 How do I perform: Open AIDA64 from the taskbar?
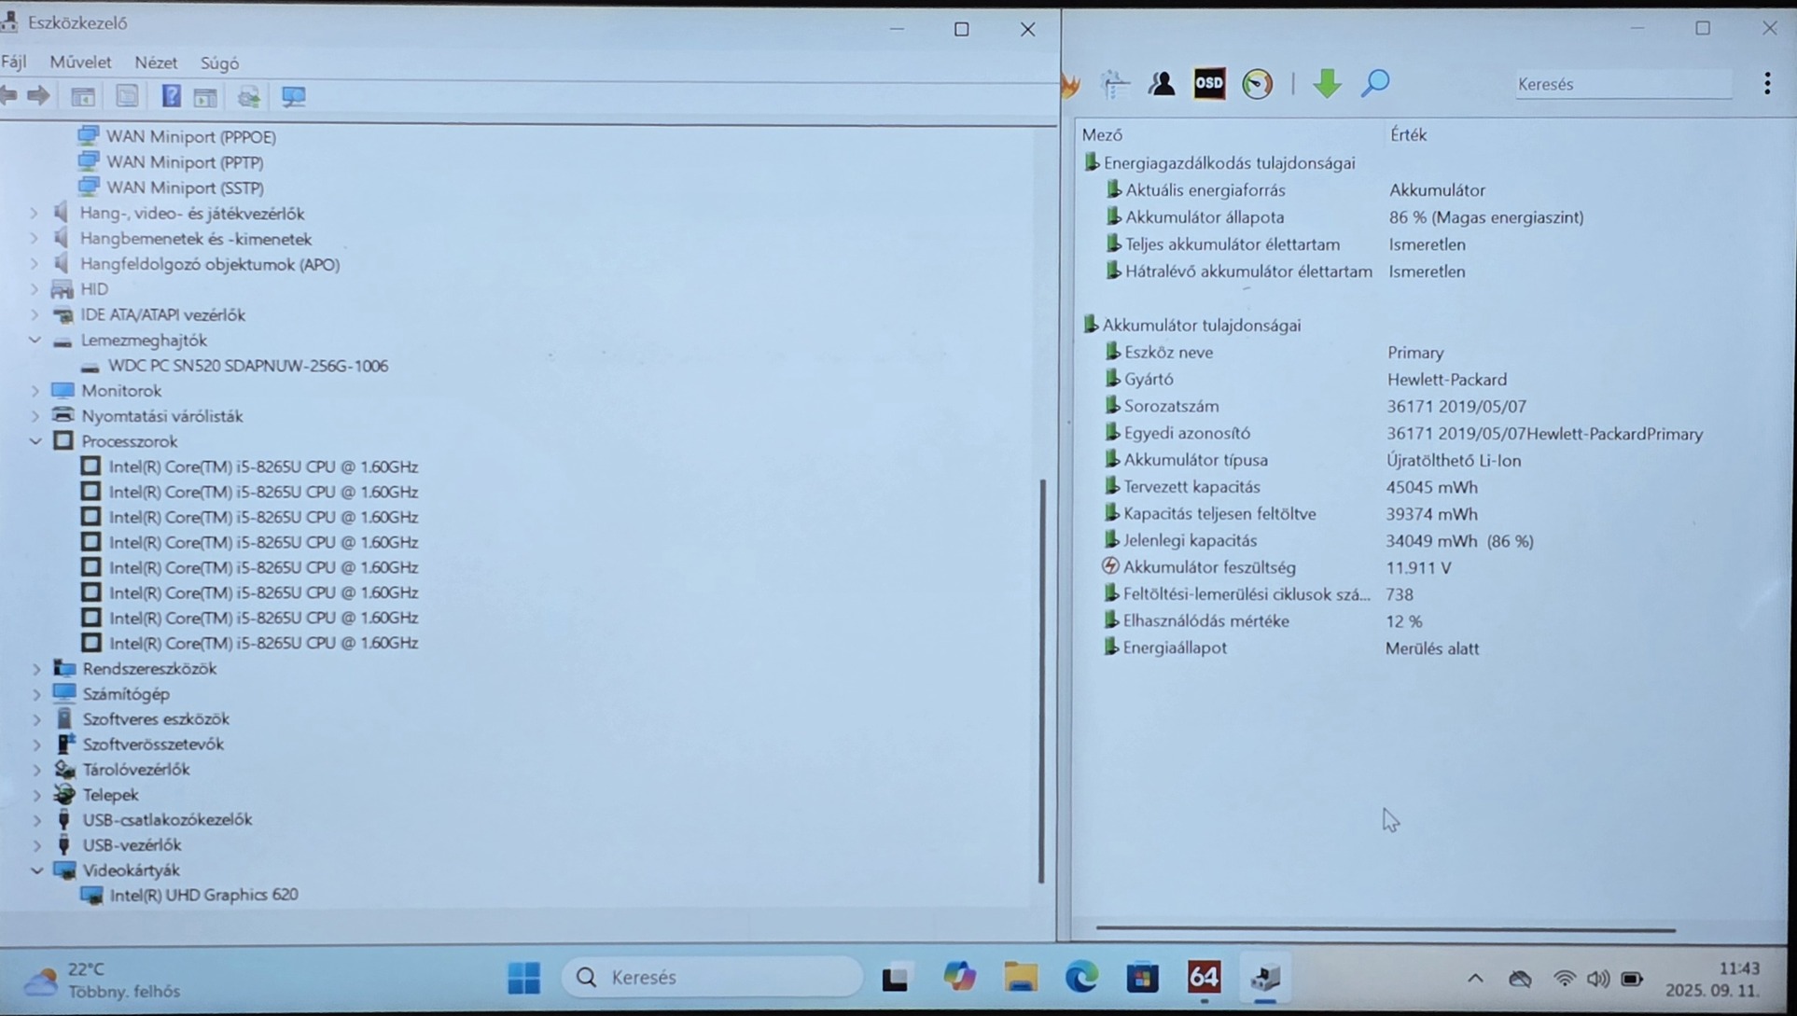tap(1204, 977)
